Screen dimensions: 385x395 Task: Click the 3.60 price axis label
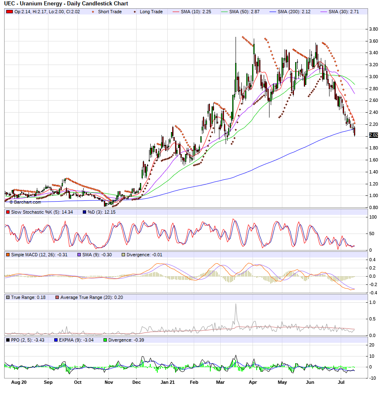point(373,41)
